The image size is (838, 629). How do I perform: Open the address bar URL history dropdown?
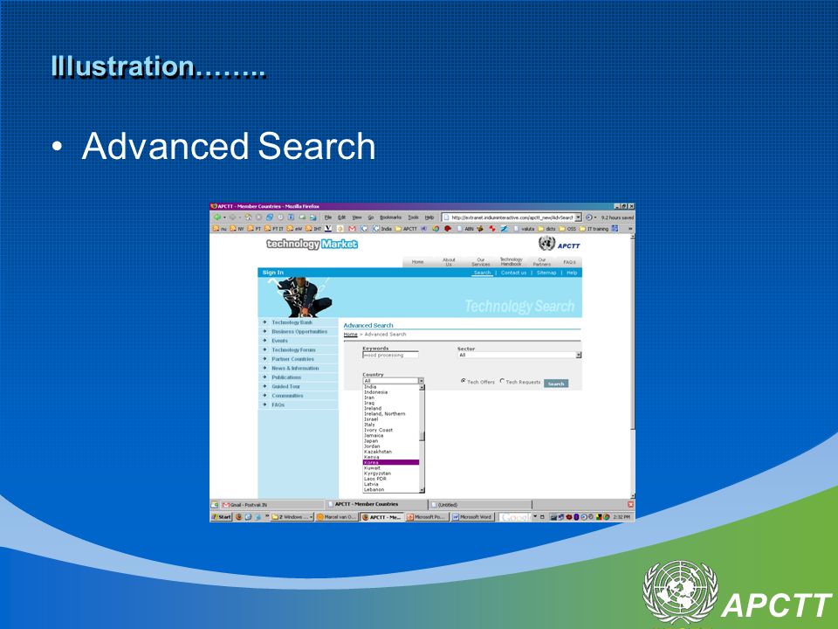tap(578, 218)
